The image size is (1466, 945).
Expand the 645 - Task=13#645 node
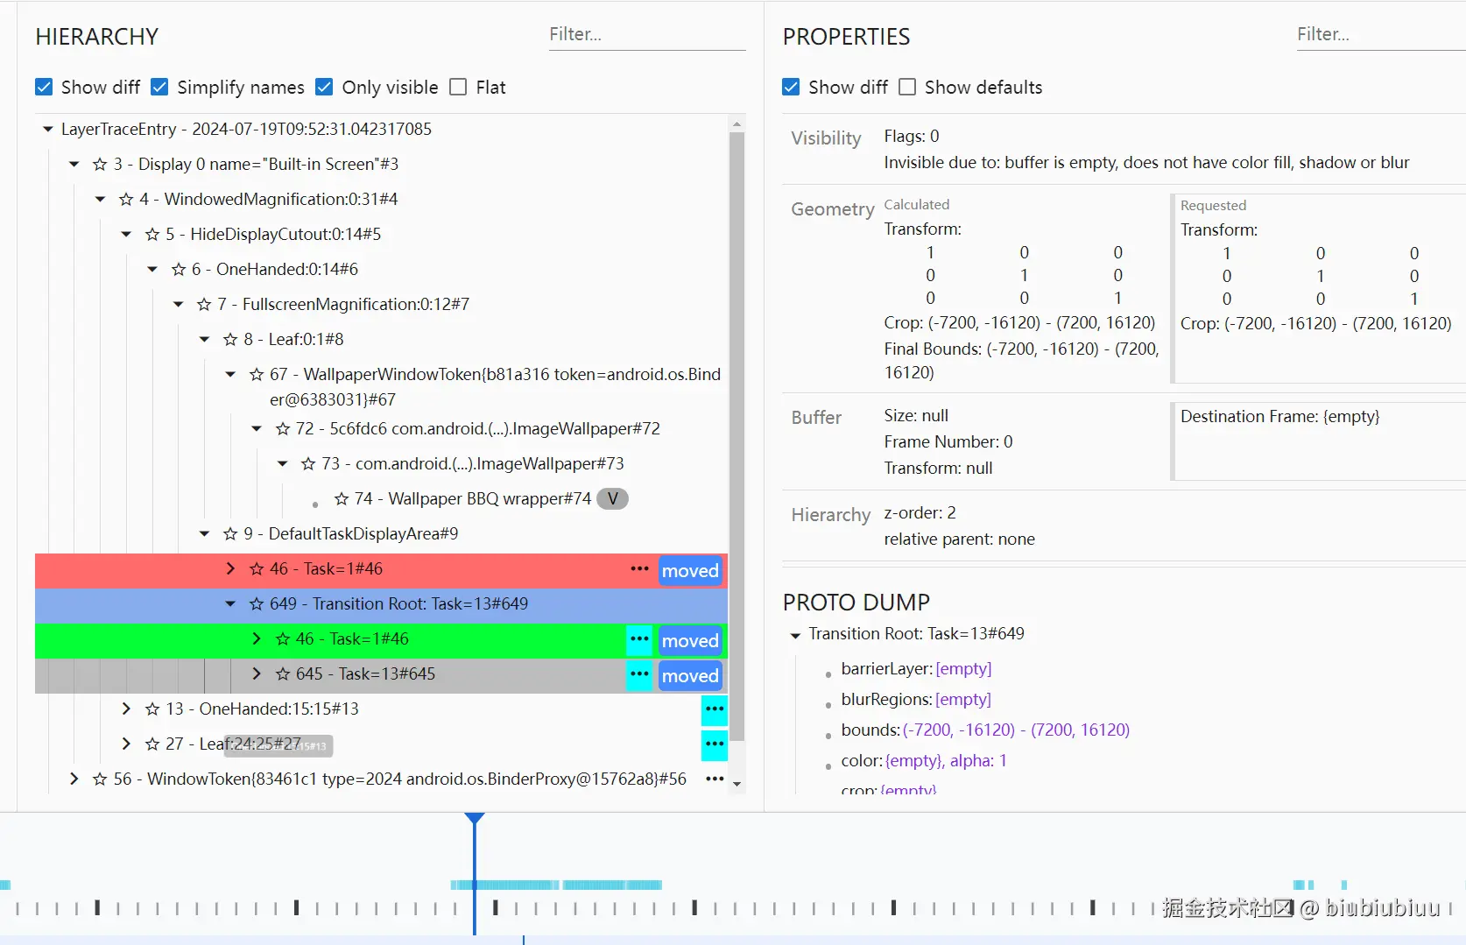point(257,674)
